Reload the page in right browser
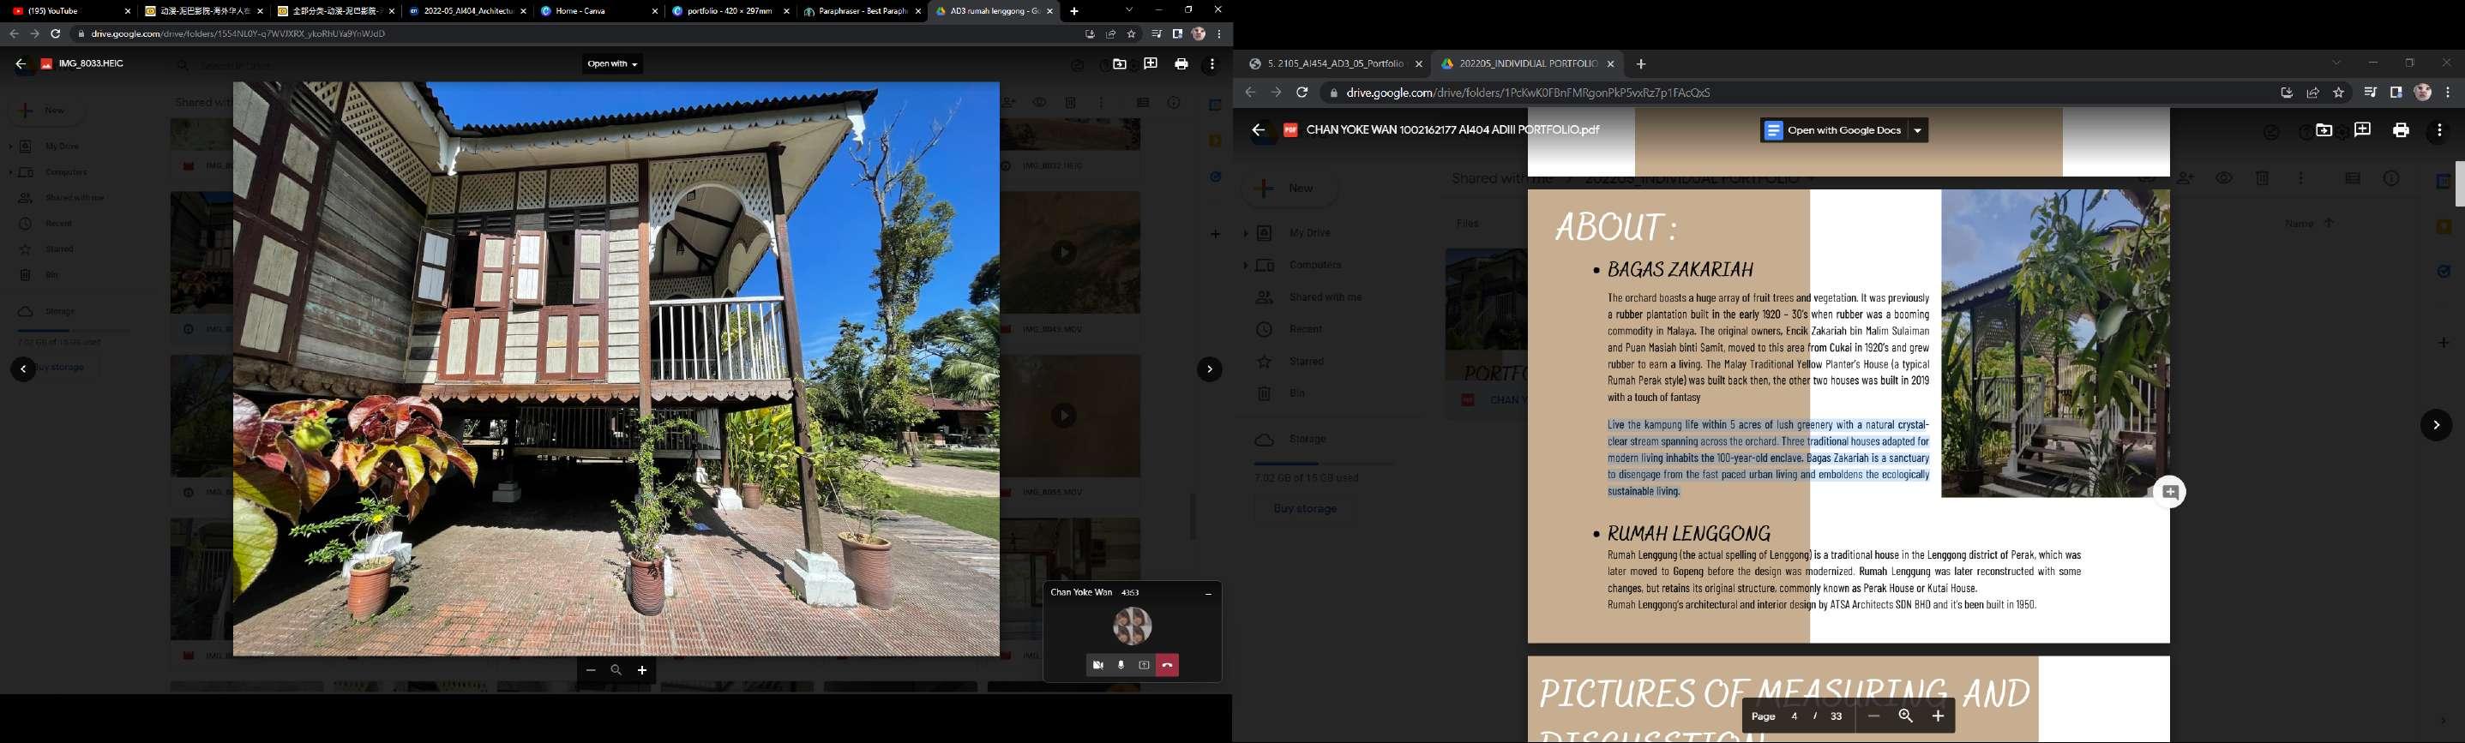Image resolution: width=2465 pixels, height=743 pixels. [1302, 93]
